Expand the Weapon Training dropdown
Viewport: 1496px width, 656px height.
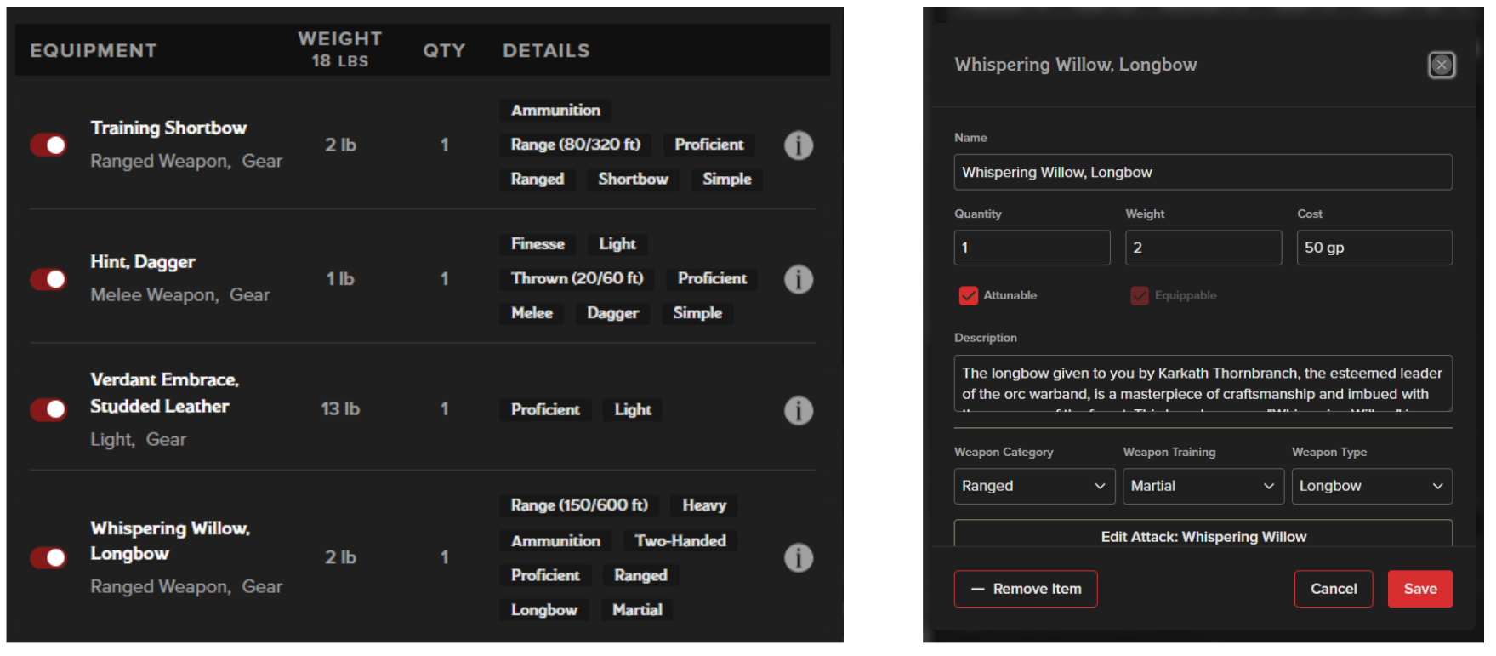click(x=1203, y=487)
